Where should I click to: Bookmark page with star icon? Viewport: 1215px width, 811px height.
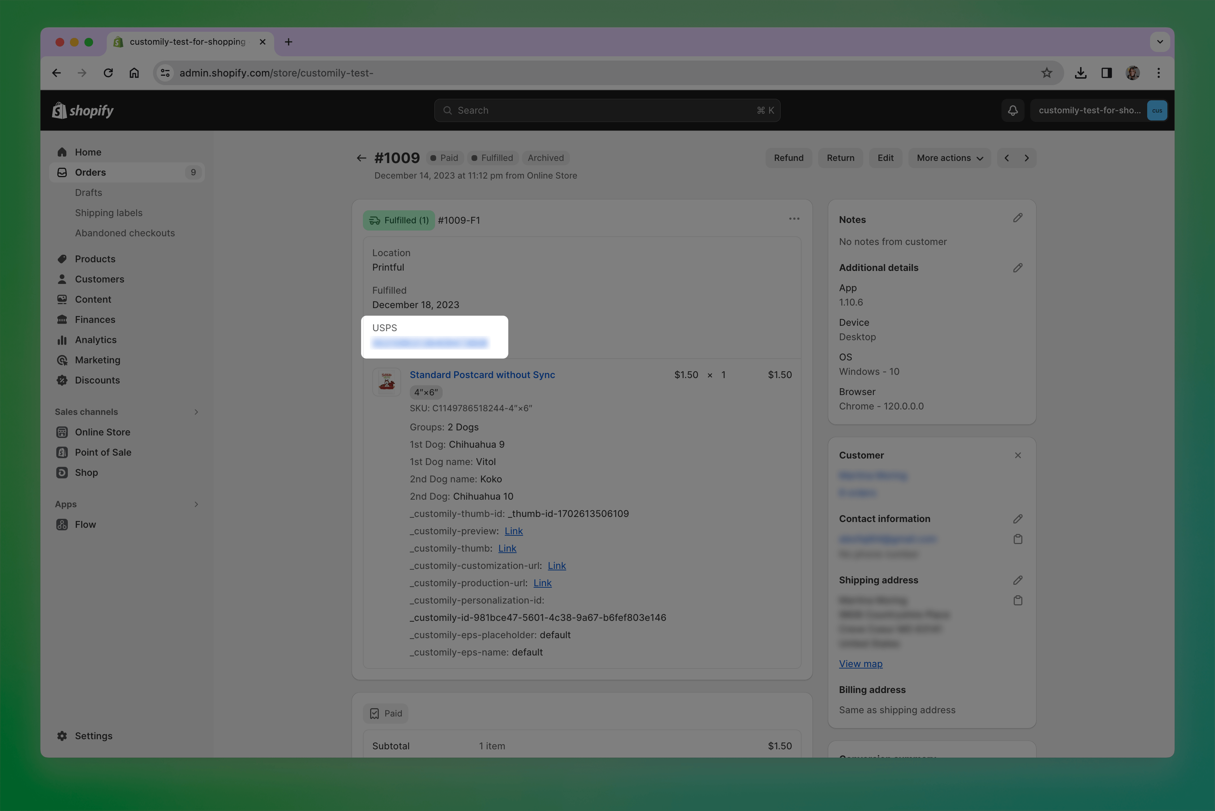click(1047, 73)
